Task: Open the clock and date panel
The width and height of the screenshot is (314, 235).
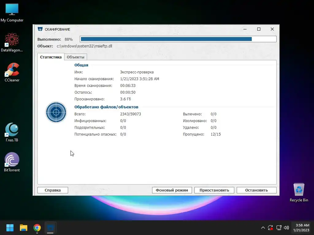Action: pyautogui.click(x=301, y=228)
